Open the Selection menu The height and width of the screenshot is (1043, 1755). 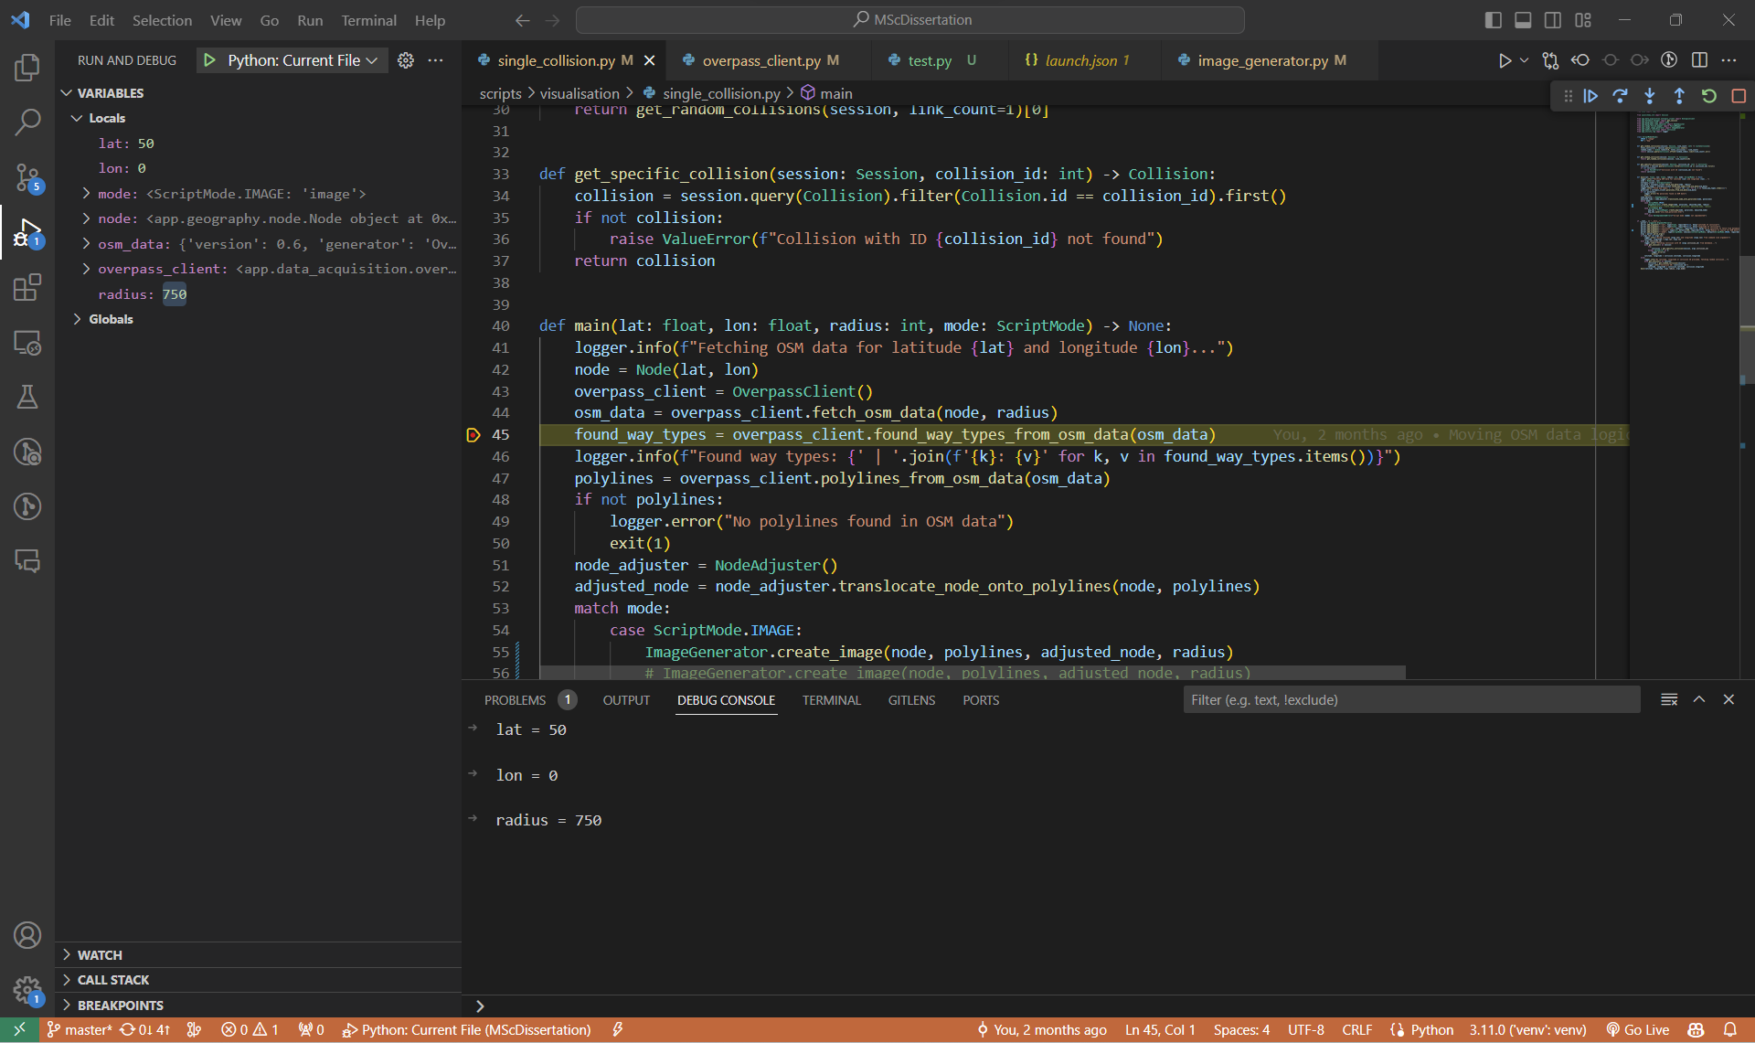tap(162, 20)
